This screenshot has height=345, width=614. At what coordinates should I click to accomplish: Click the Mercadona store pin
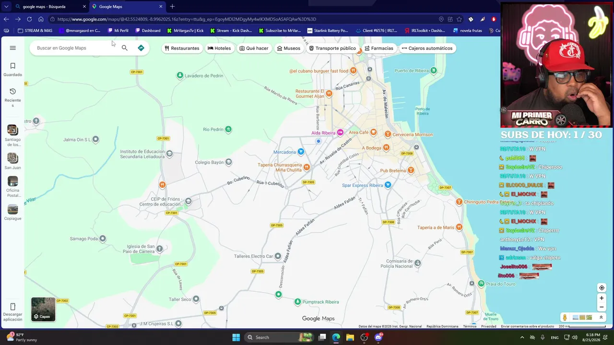coord(301,152)
